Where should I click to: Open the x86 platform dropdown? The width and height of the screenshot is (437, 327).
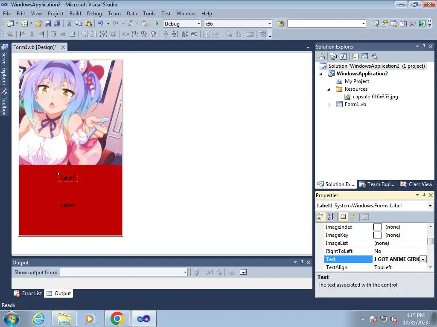(270, 24)
